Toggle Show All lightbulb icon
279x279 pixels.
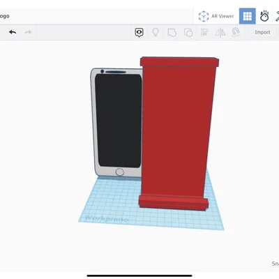(x=156, y=32)
